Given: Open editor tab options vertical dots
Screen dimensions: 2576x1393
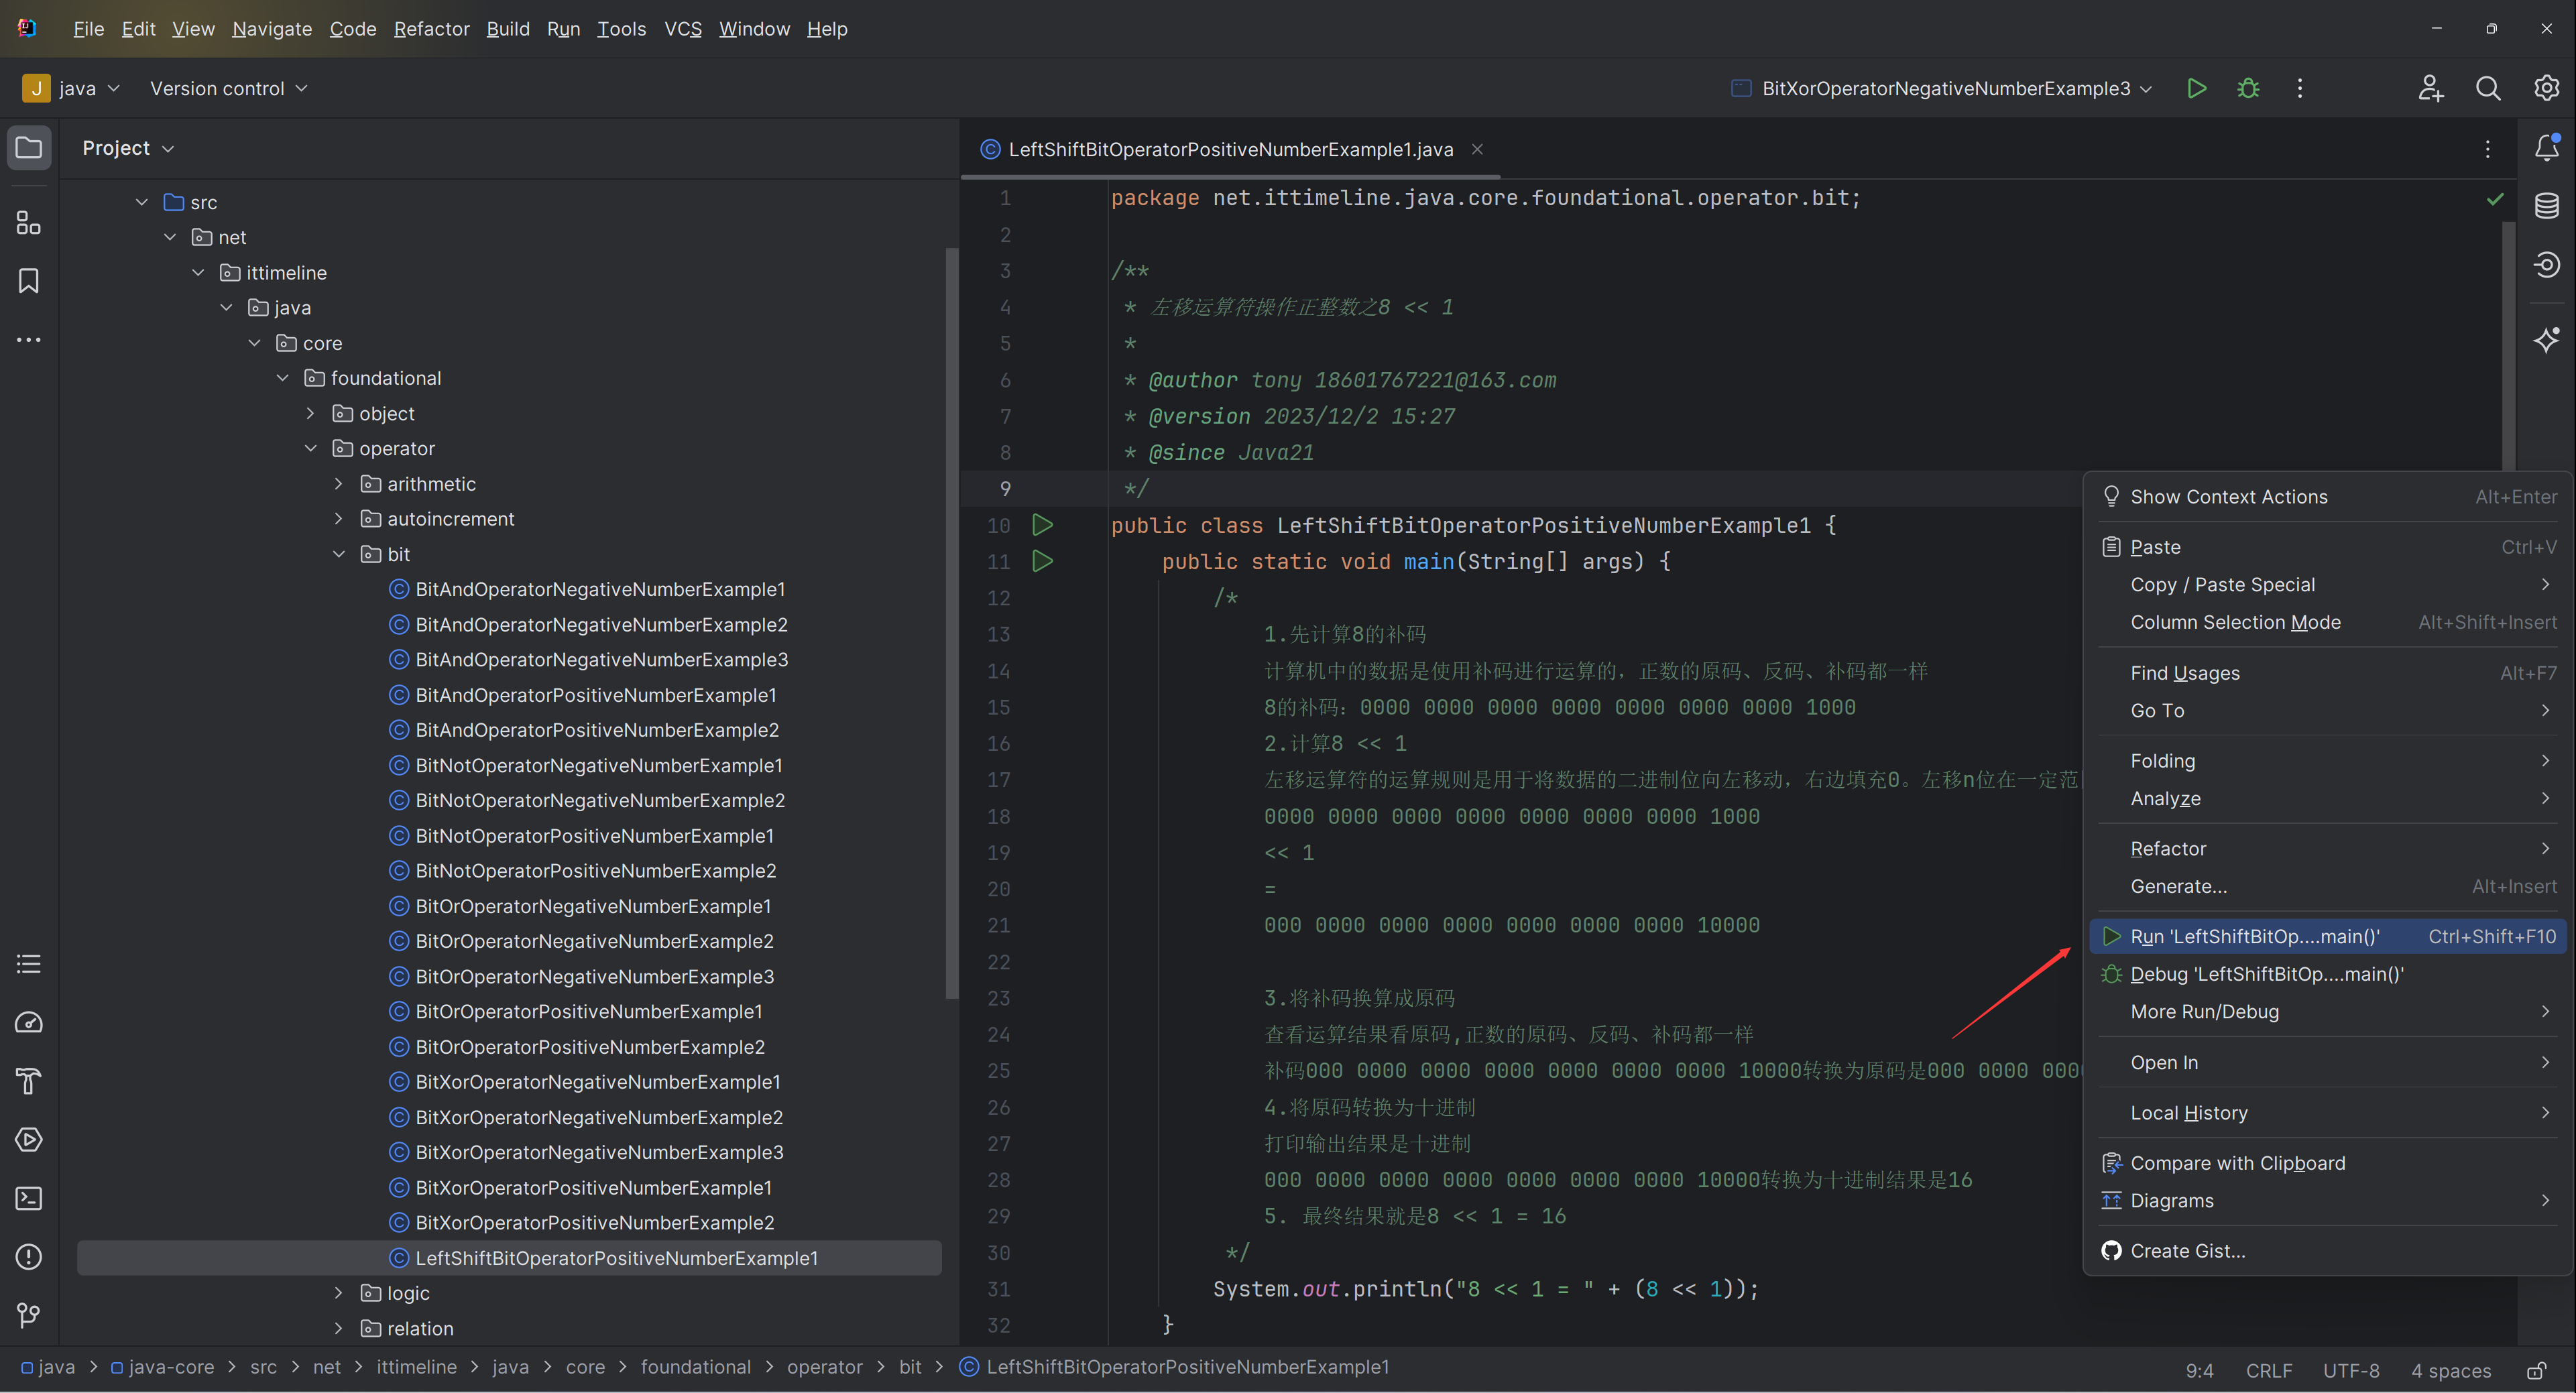Looking at the screenshot, I should pos(2488,149).
